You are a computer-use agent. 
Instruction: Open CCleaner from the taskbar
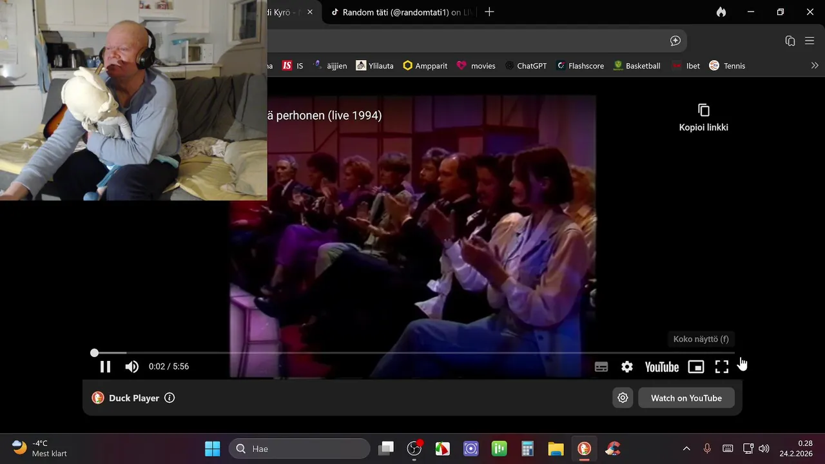point(612,449)
